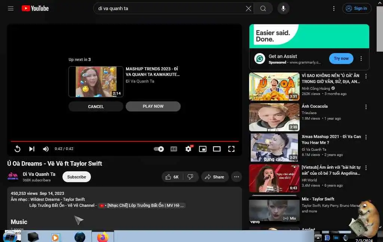Click the search magnifier button
The image size is (383, 242).
click(263, 9)
